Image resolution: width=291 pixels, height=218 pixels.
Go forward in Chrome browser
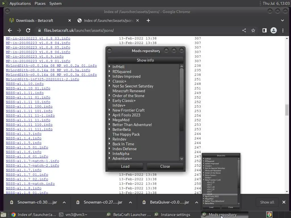[x=19, y=30]
